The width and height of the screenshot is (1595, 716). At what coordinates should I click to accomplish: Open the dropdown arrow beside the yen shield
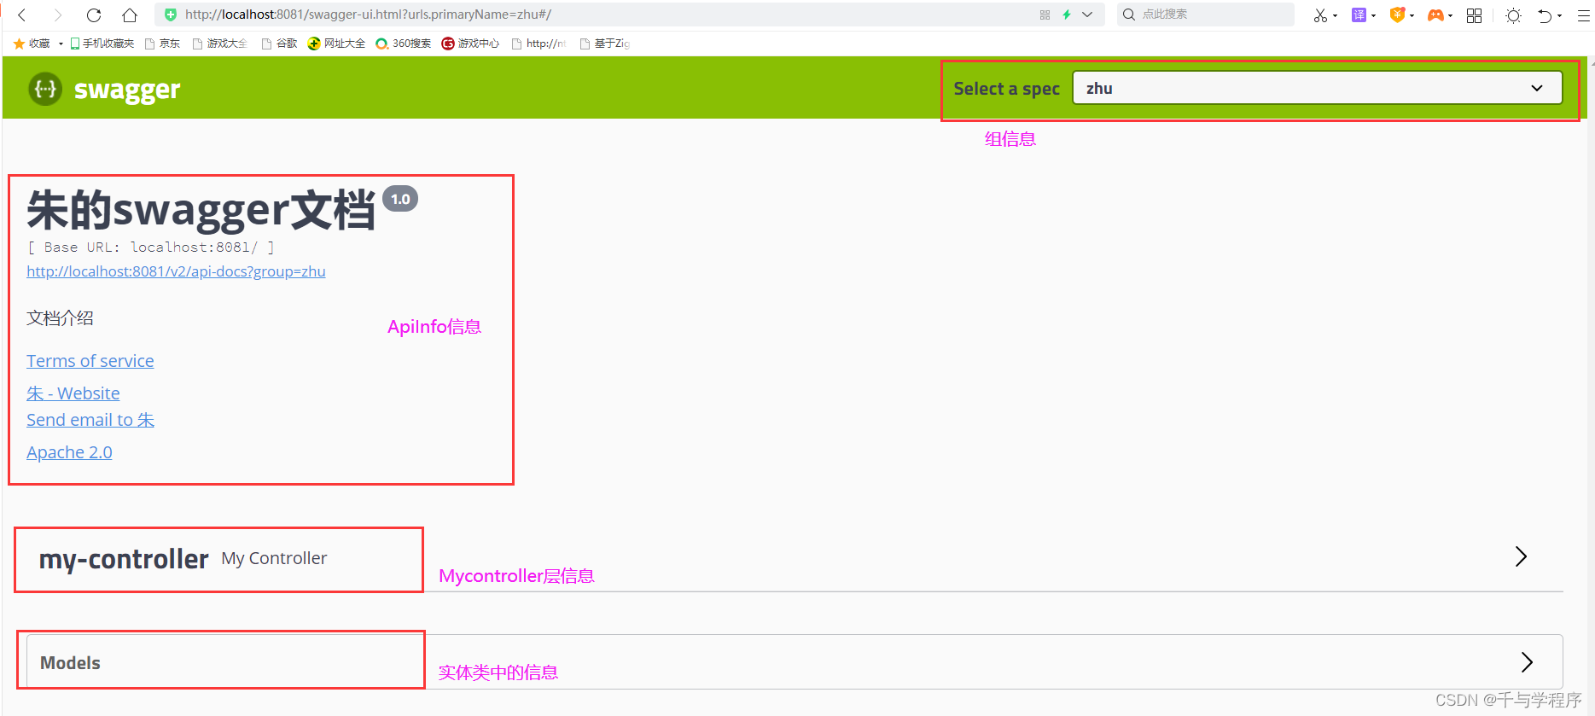1412,16
